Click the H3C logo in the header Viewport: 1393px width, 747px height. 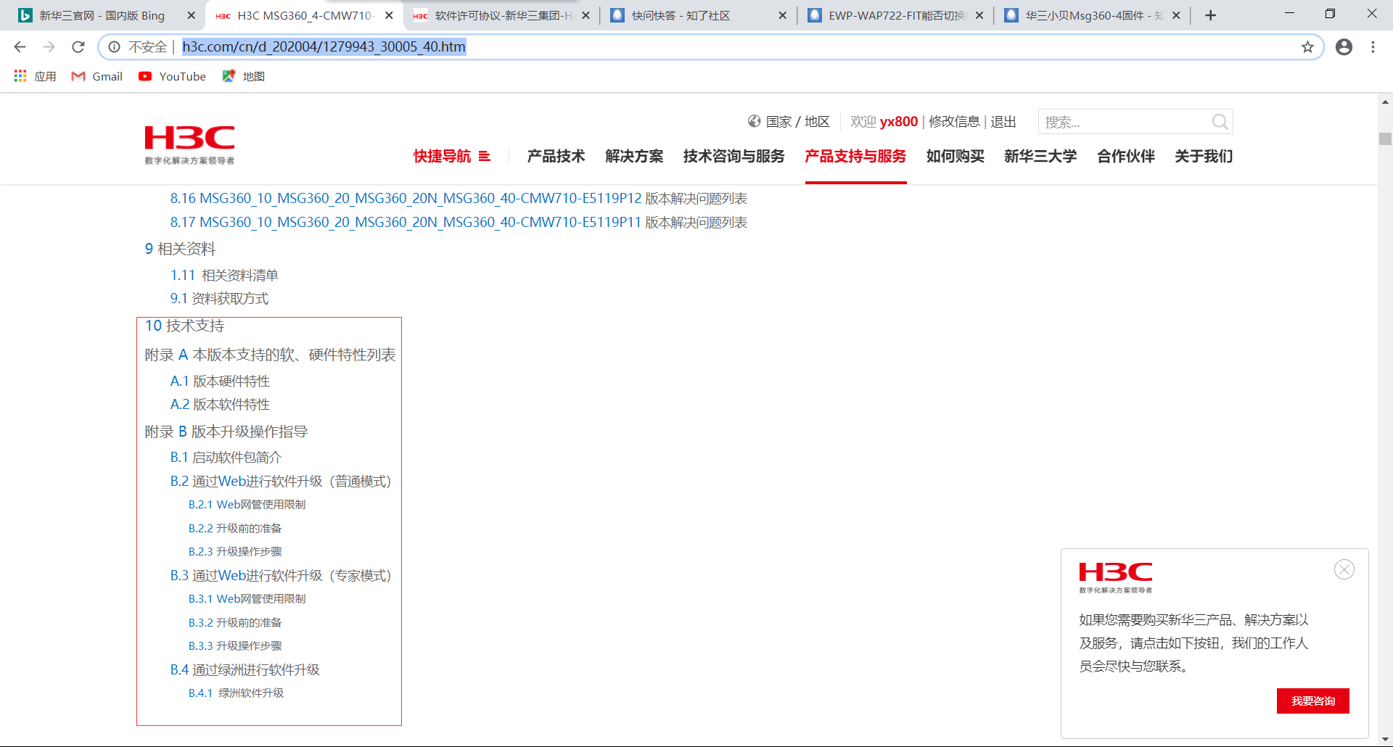click(x=189, y=144)
